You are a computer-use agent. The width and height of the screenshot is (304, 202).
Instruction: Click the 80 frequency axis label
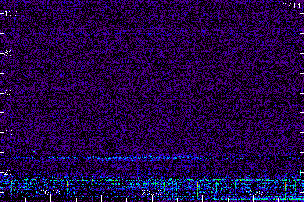click(x=8, y=53)
